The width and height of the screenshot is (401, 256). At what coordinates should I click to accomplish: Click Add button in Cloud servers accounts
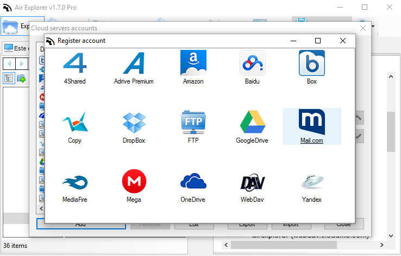(81, 224)
